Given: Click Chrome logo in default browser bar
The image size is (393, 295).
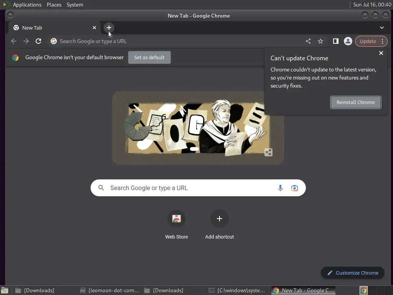Looking at the screenshot, I should [x=15, y=58].
